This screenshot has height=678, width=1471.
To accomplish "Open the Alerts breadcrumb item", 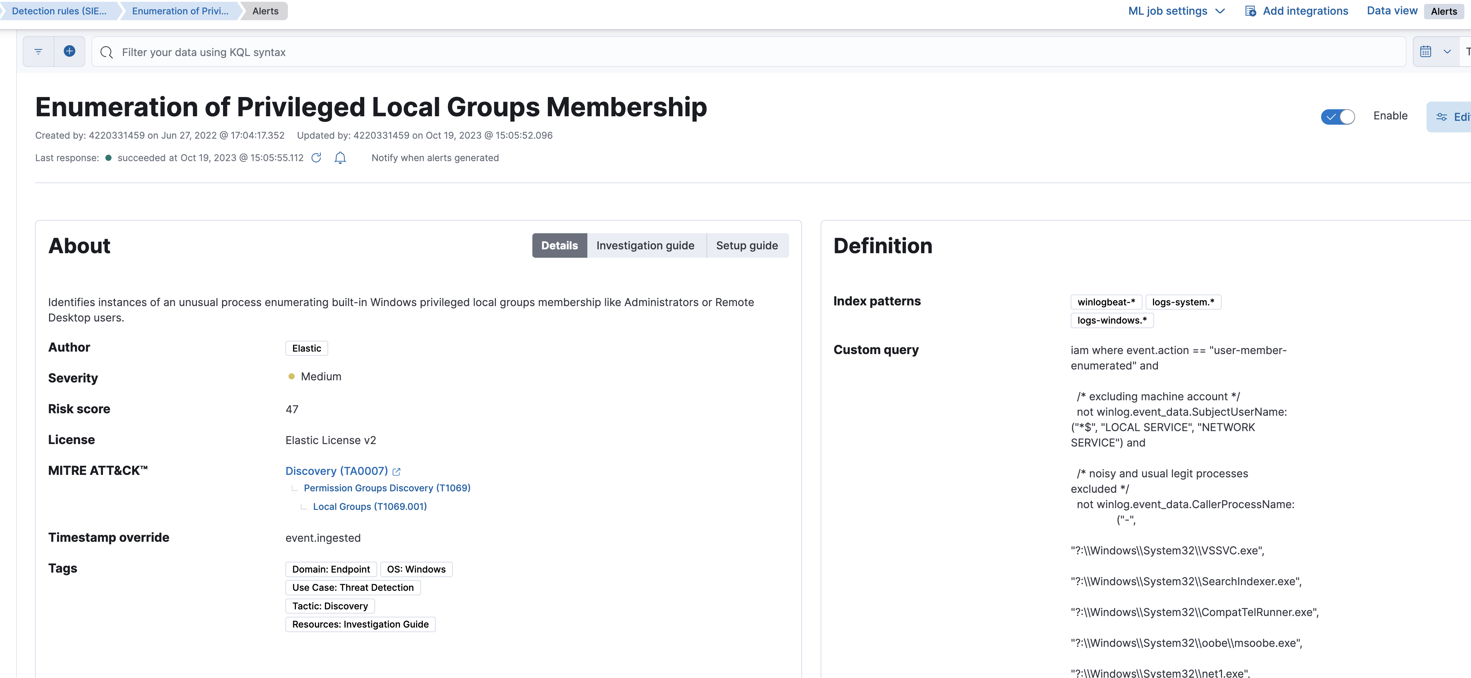I will tap(264, 11).
